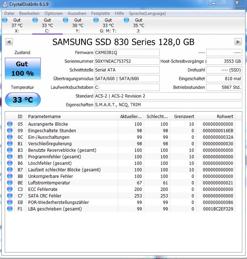Click the Standard ACS-2 field
The width and height of the screenshot is (247, 259).
point(168,96)
